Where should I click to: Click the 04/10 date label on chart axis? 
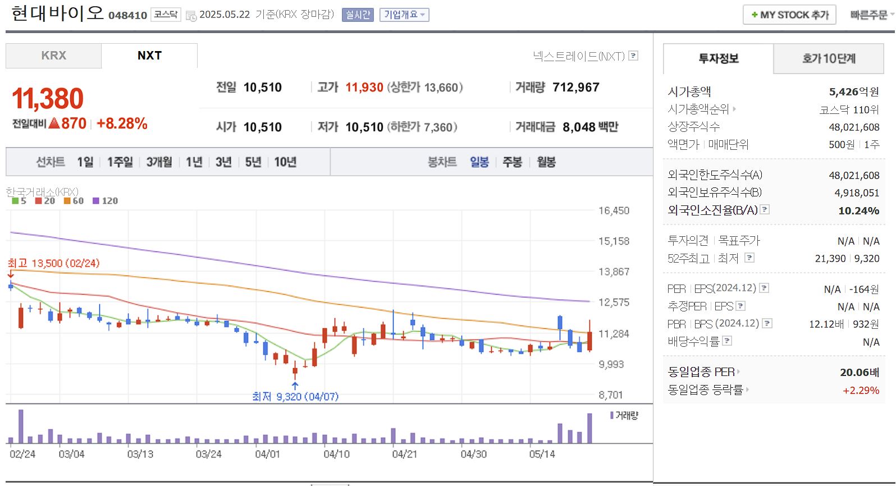(x=336, y=454)
